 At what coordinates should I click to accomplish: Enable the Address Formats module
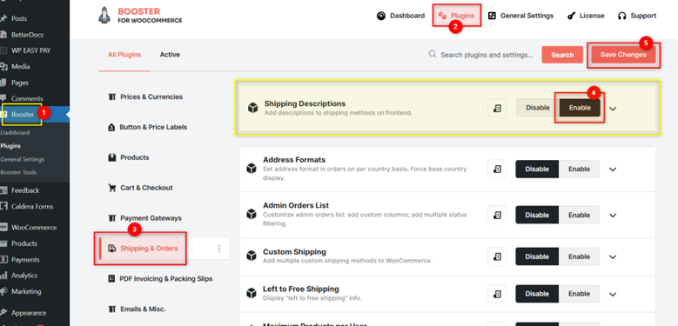(579, 170)
